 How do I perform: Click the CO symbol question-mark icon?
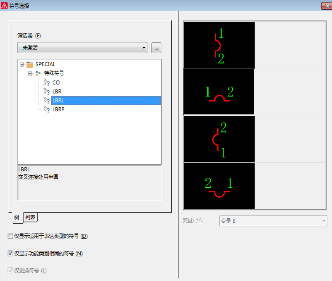pos(46,82)
